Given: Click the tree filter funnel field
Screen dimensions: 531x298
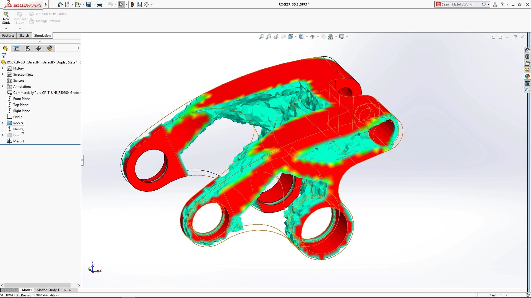Looking at the screenshot, I should click(41, 56).
